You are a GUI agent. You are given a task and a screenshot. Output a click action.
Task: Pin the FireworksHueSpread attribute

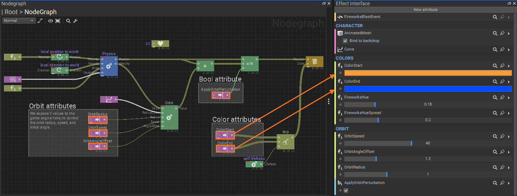[x=502, y=113]
